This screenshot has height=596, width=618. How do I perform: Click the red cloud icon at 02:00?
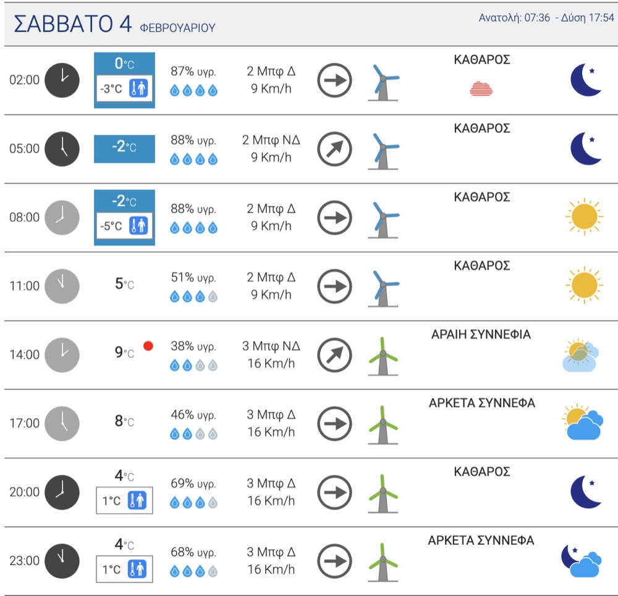(x=481, y=89)
